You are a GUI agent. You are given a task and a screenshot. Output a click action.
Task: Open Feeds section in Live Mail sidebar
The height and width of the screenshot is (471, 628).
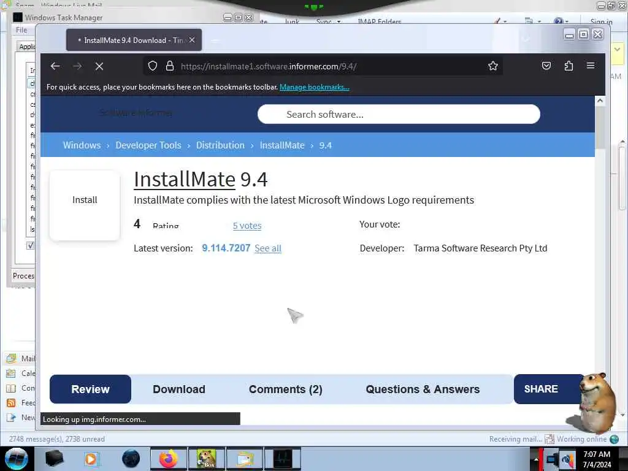[x=21, y=403]
